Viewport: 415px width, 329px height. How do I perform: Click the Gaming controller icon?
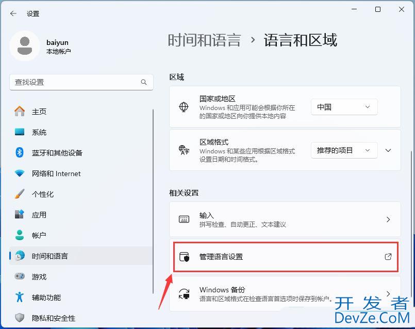(x=20, y=276)
